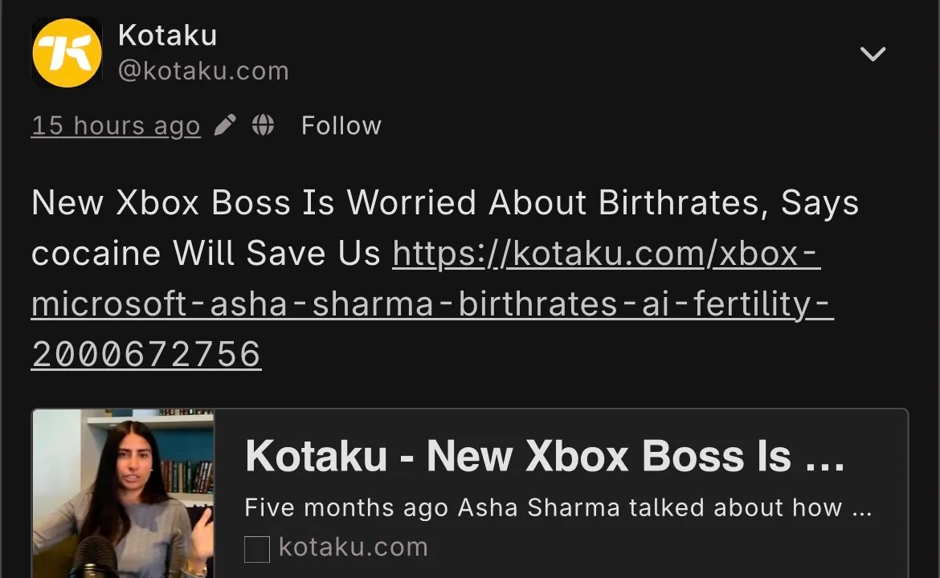Viewport: 940px width, 578px height.
Task: Click the "Five months ago Asha Sharma" description
Action: (x=558, y=507)
